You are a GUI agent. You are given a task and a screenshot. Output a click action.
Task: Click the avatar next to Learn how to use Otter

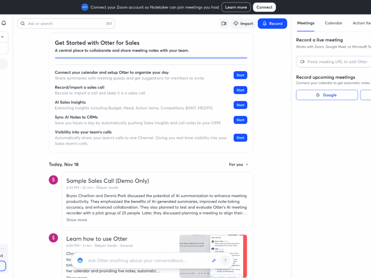coord(53,238)
